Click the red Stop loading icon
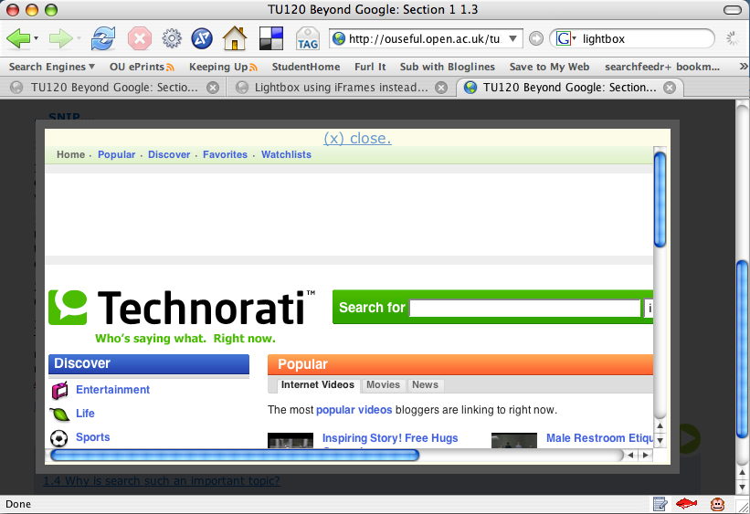The image size is (750, 514). click(139, 38)
